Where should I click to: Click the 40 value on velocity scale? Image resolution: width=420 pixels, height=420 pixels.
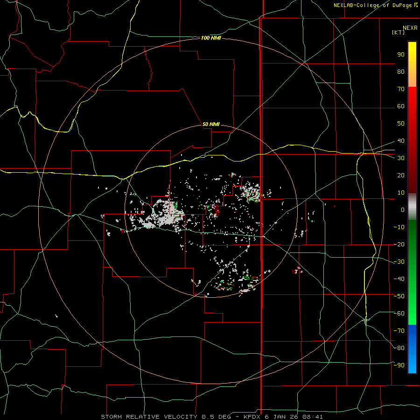click(401, 140)
